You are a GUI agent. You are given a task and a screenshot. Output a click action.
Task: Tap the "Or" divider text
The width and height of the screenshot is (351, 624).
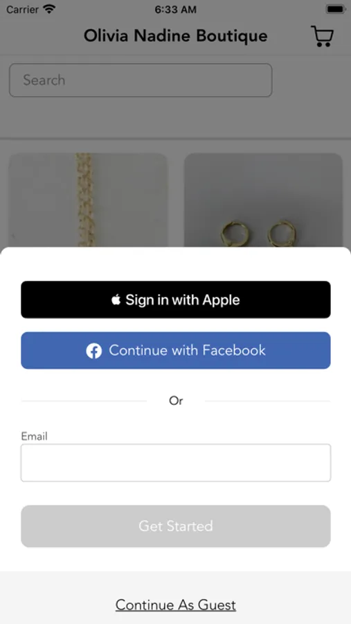click(x=176, y=401)
